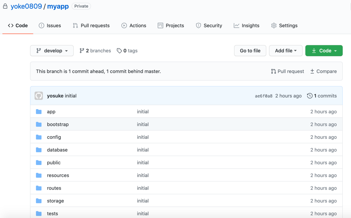351x218 pixels.
Task: Click the 'initial' commit message in config row
Action: click(x=143, y=137)
